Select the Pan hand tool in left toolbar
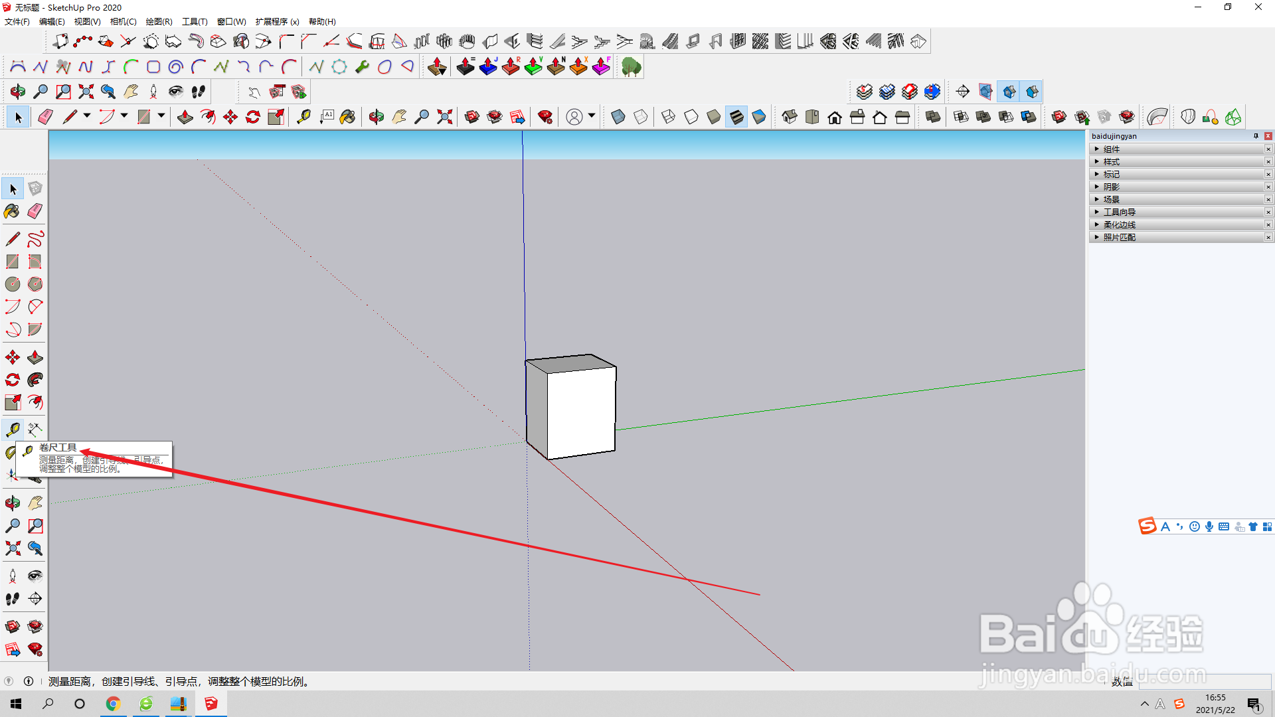 tap(35, 503)
